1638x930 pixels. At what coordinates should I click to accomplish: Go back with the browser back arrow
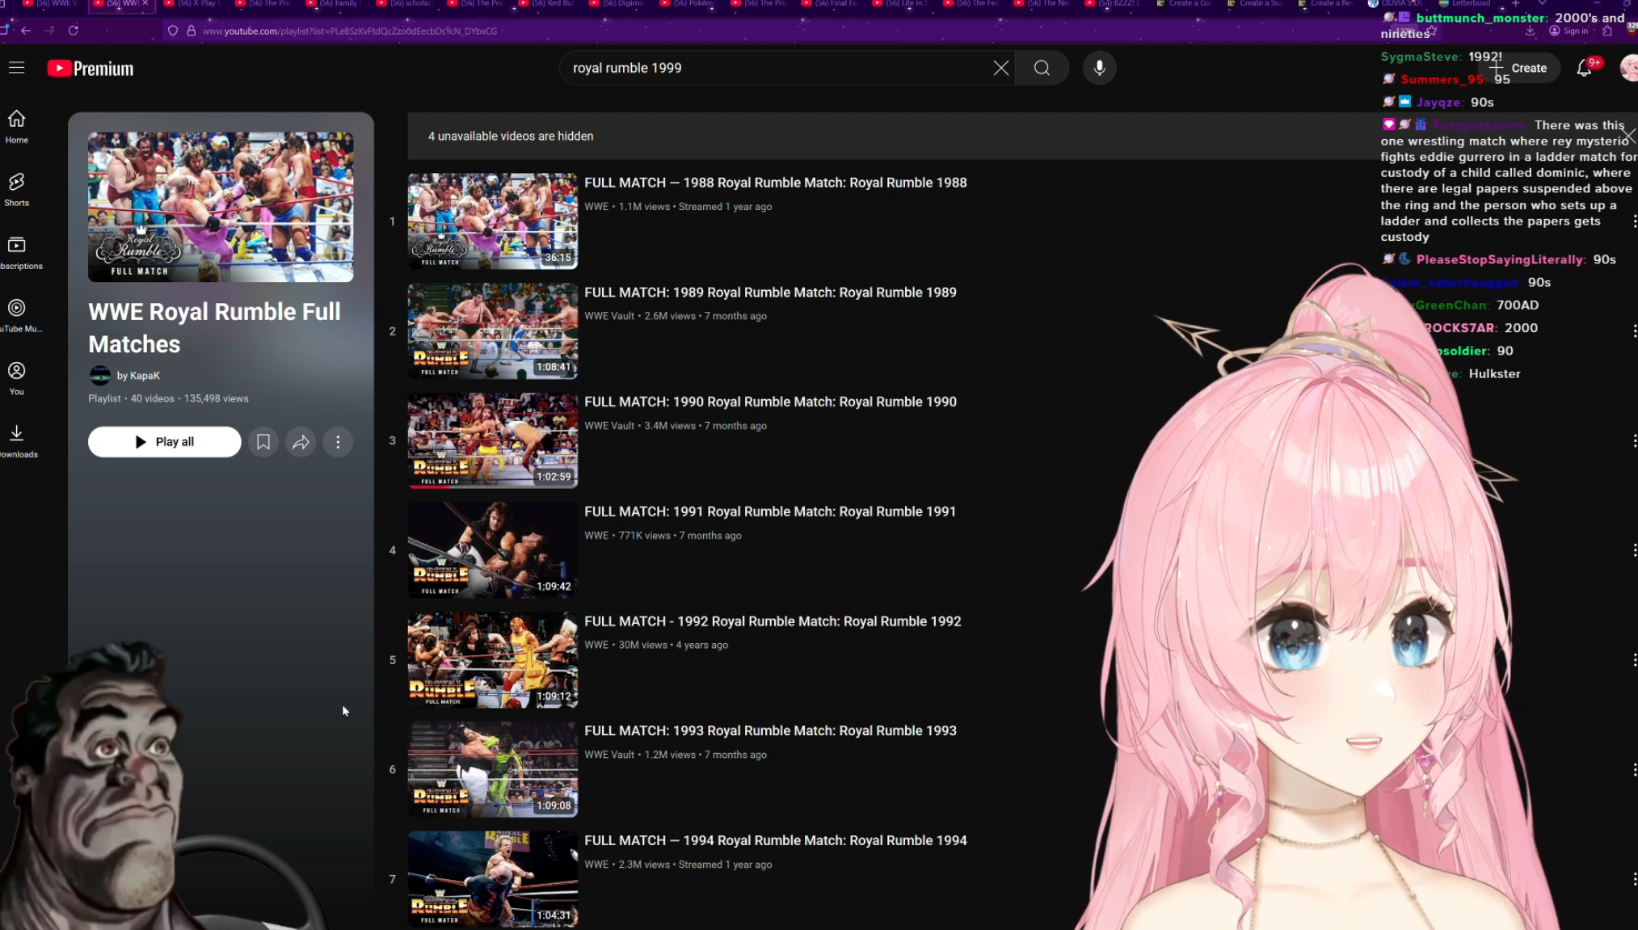(x=26, y=31)
